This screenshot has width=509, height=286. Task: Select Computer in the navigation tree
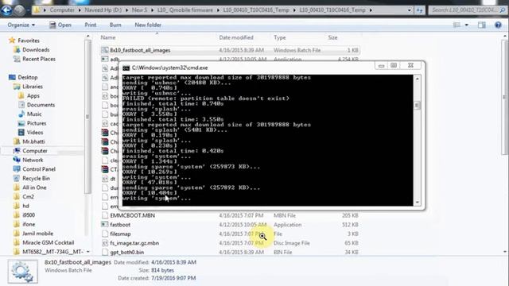35,151
